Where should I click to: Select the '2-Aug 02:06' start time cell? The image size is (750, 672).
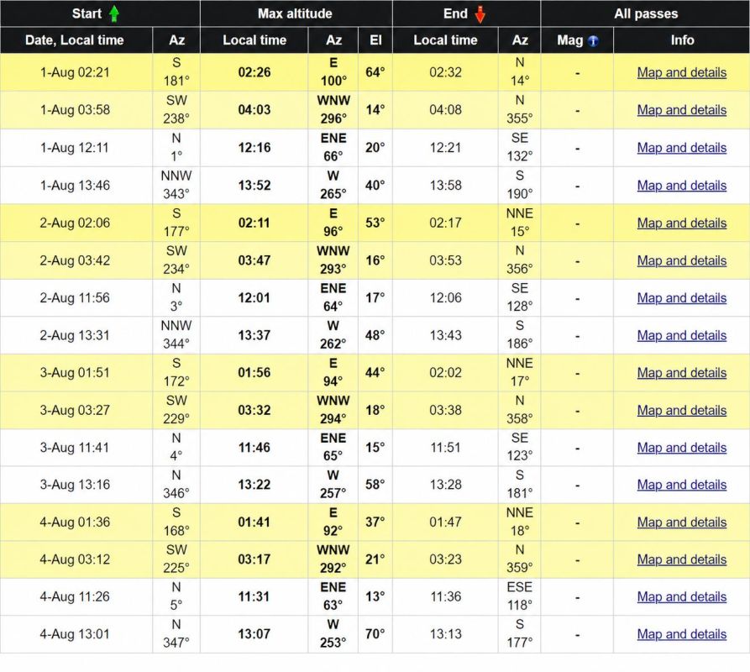coord(75,223)
